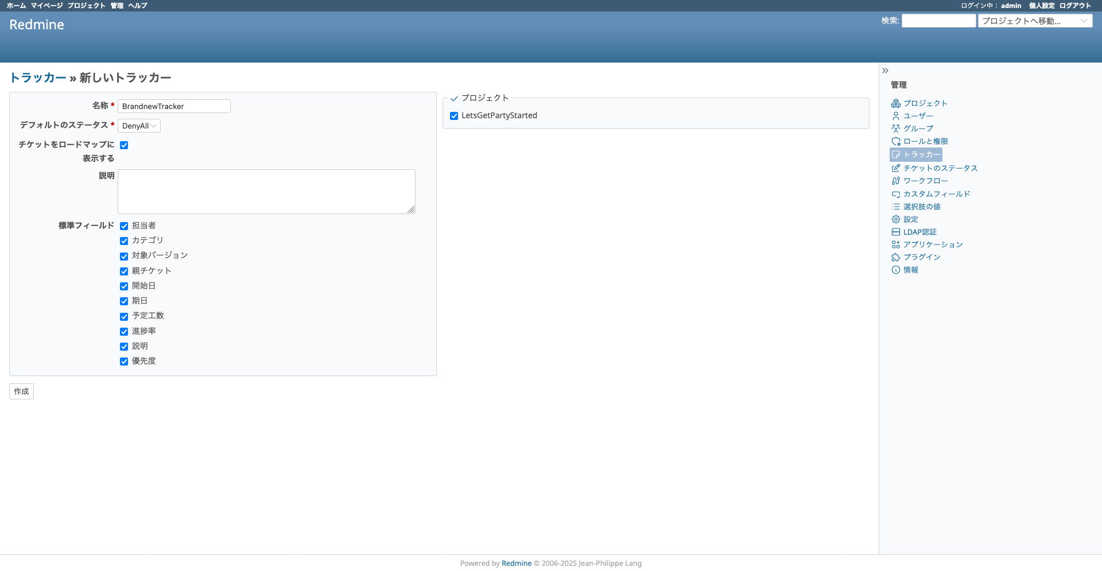Open ヘルプ in top menu
The height and width of the screenshot is (571, 1102).
[138, 6]
